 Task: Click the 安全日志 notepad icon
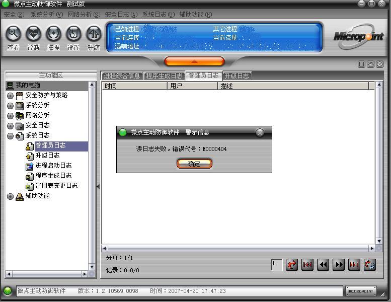click(x=20, y=126)
